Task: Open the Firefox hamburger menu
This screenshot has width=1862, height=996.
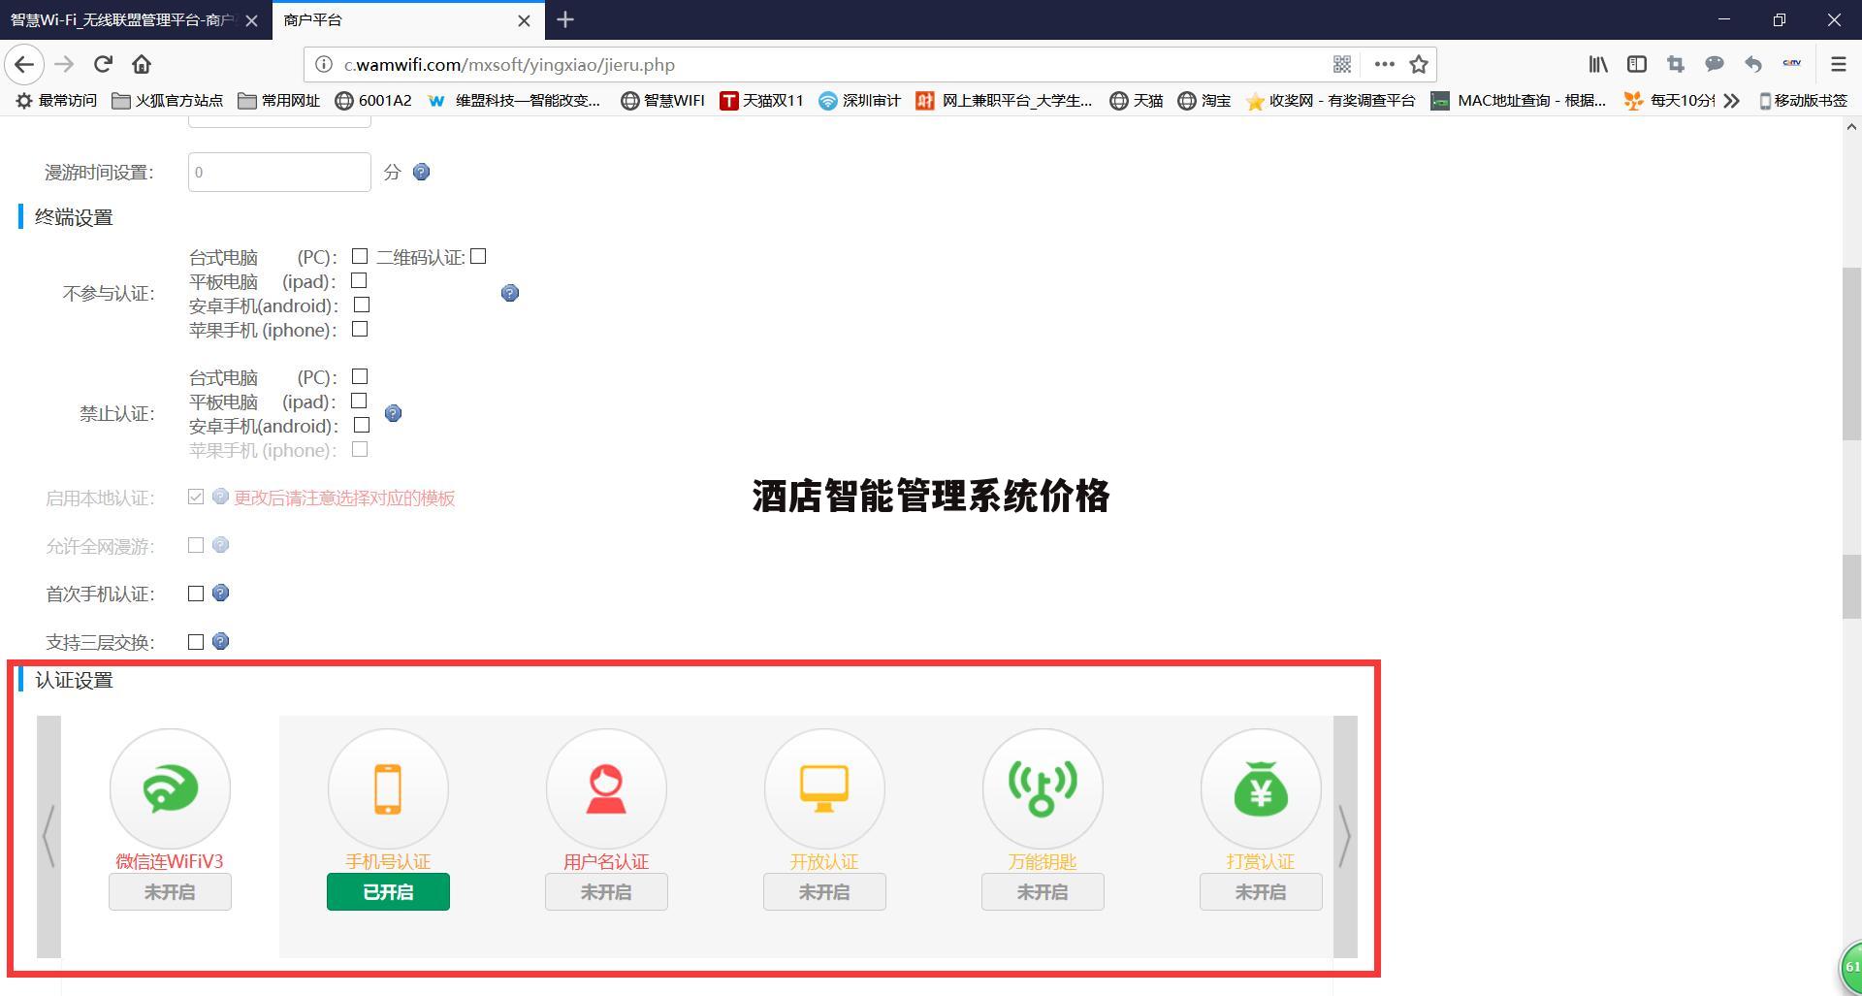Action: point(1838,65)
